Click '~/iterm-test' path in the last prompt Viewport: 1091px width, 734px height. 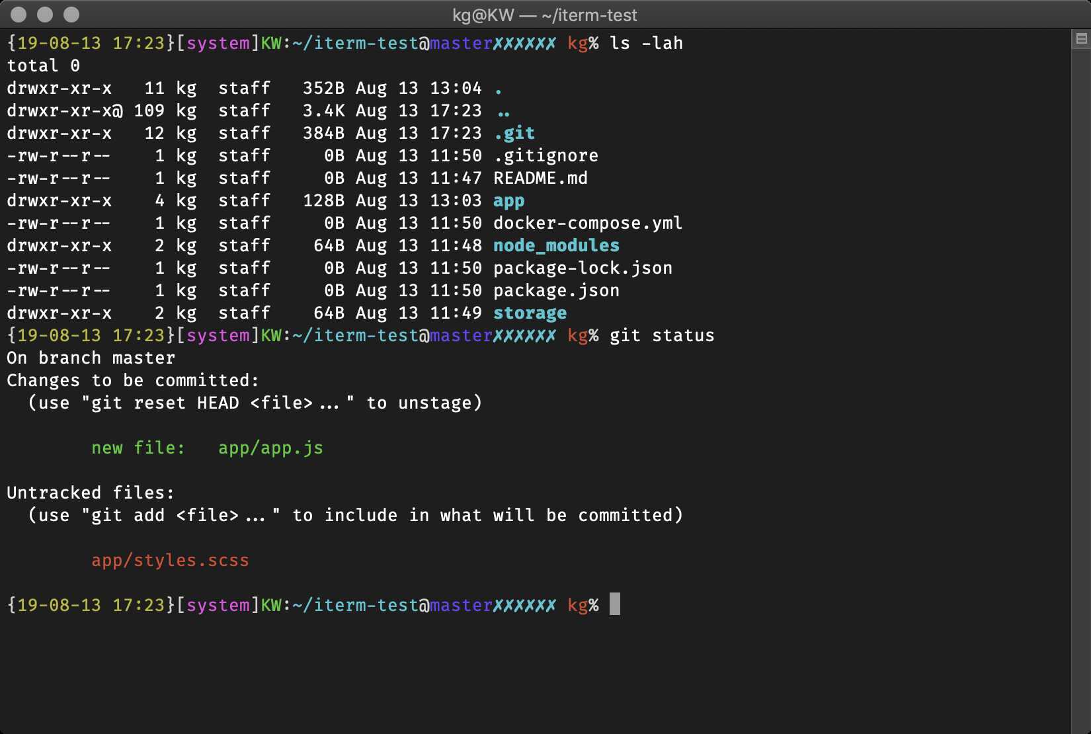point(356,606)
